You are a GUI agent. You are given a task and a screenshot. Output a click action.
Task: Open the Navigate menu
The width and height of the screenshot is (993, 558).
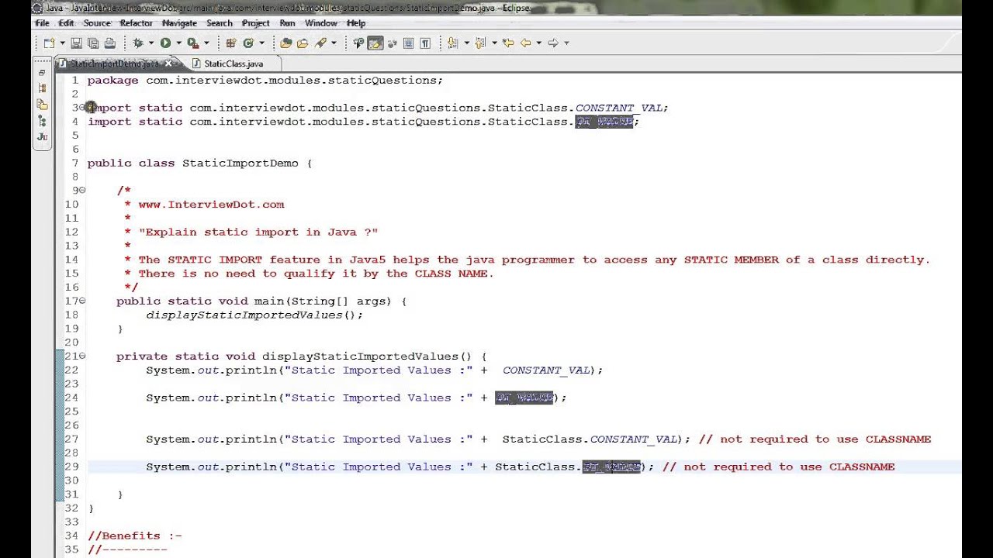click(179, 23)
